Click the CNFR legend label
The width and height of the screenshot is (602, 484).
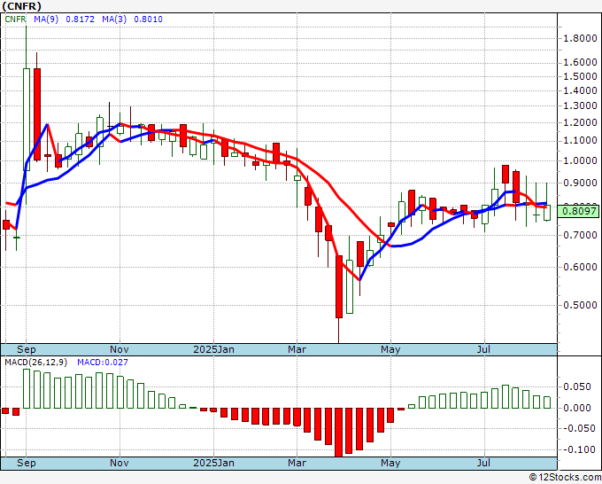pos(15,20)
